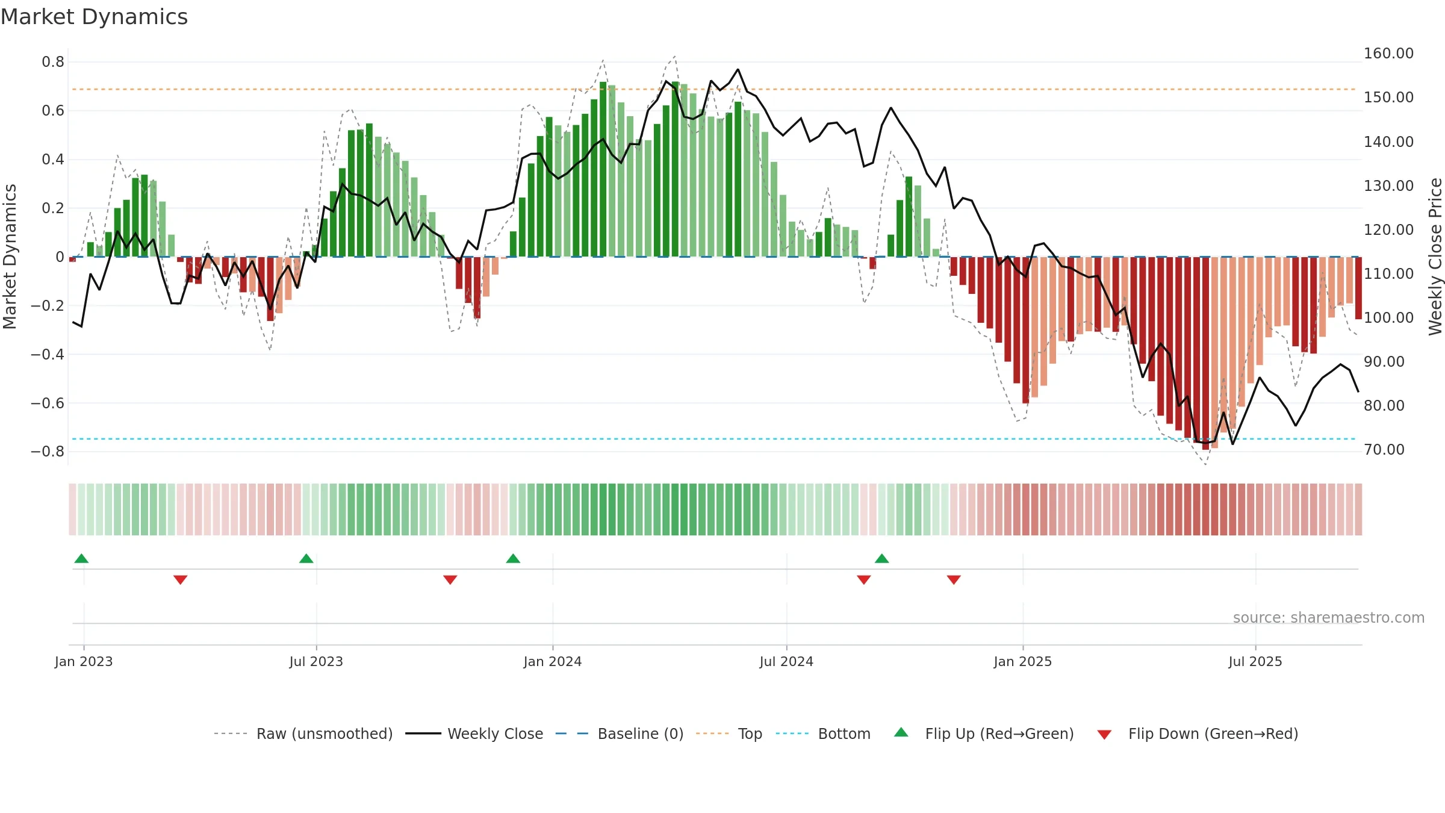1445x813 pixels.
Task: Select the flip-down marker in early 2023
Action: [181, 580]
